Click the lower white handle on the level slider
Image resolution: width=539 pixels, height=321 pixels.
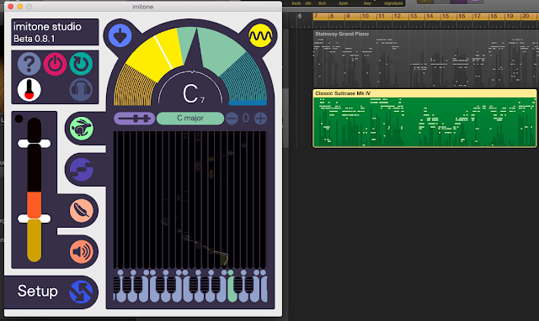(34, 218)
